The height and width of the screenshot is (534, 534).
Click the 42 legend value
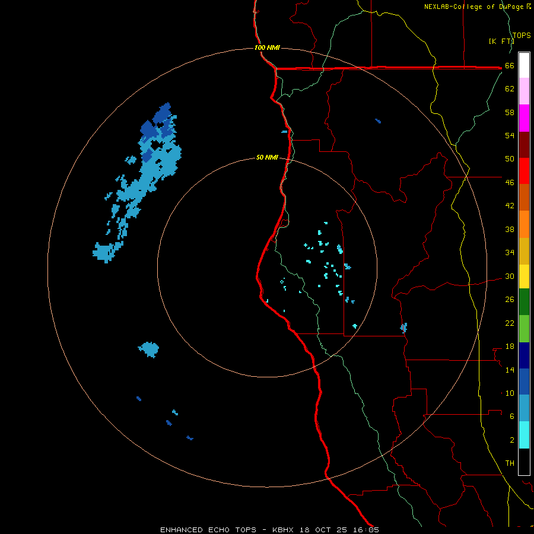tap(510, 206)
